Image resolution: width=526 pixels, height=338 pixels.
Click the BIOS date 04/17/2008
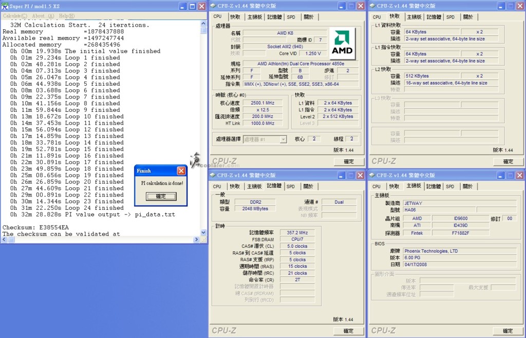tap(460, 264)
